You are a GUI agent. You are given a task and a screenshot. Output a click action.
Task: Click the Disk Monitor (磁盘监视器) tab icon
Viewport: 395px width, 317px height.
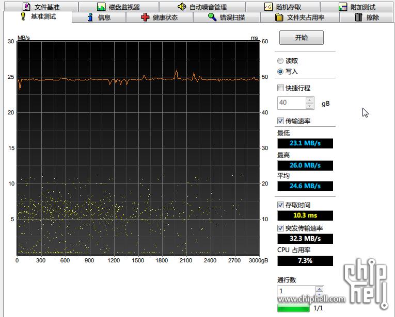point(101,7)
